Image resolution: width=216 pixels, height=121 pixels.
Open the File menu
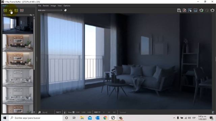(x=39, y=6)
